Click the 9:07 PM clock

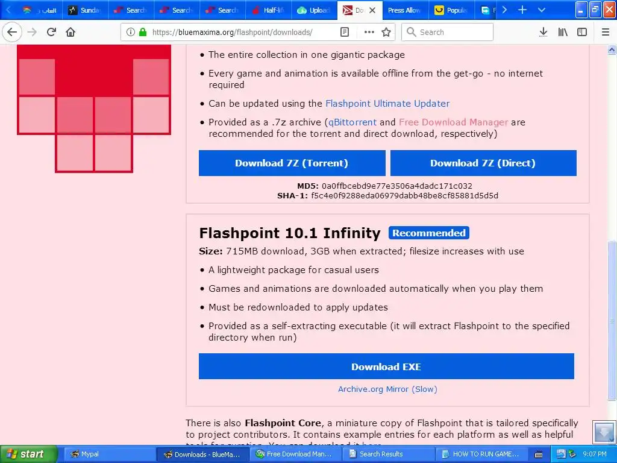point(595,454)
